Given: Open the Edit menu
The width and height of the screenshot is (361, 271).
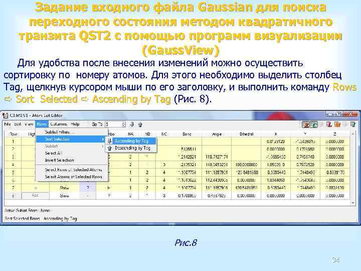Looking at the screenshot, I should 18,124.
